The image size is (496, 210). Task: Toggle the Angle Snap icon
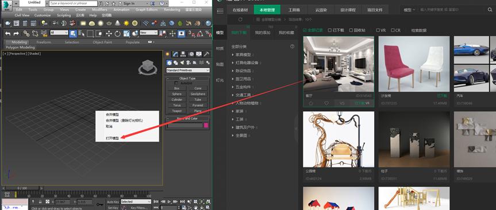click(x=199, y=33)
